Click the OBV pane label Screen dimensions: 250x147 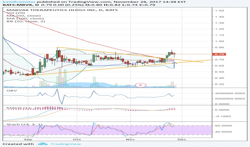(12, 91)
